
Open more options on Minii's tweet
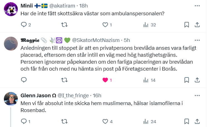tap(197, 5)
